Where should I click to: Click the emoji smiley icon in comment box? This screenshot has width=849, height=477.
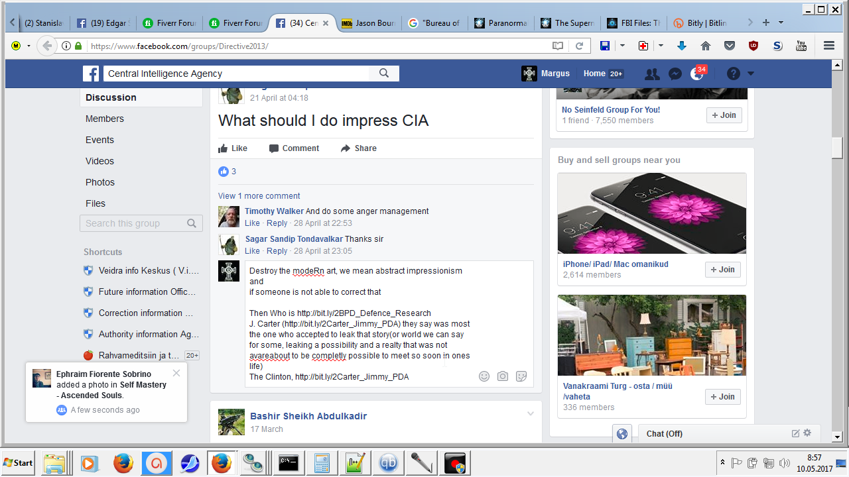pyautogui.click(x=484, y=376)
